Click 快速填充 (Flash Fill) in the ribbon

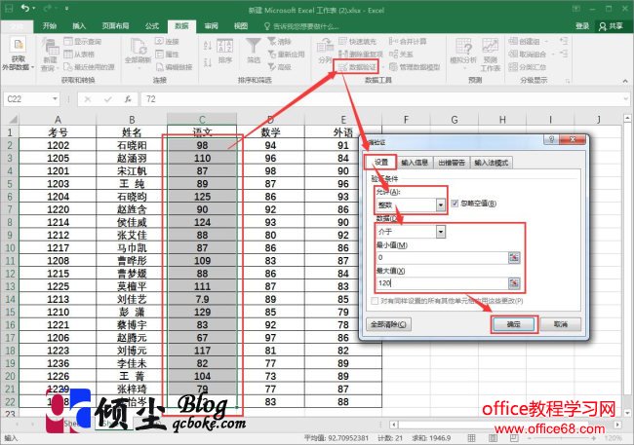click(357, 41)
